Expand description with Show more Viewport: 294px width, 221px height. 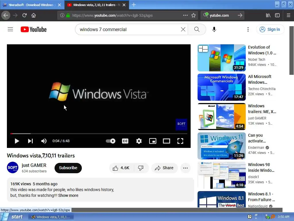[x=68, y=195]
